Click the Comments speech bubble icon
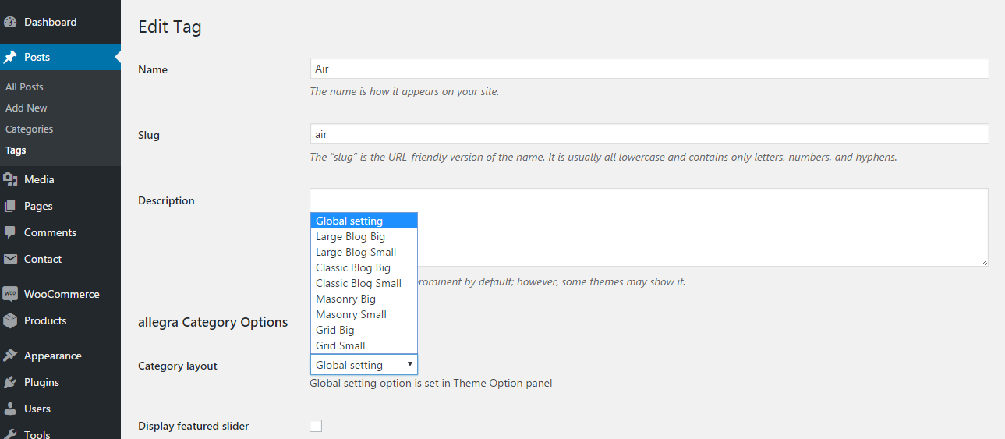1005x439 pixels. pos(10,232)
